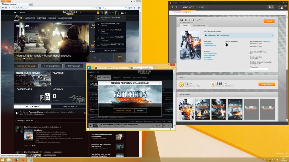Click Firefox reload icon in the address bar
This screenshot has height=162, width=289.
(97, 8)
